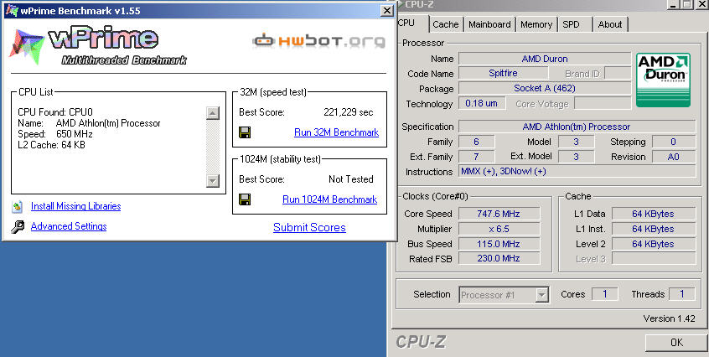Click the Revision A0 value
The width and height of the screenshot is (709, 357).
coord(674,157)
